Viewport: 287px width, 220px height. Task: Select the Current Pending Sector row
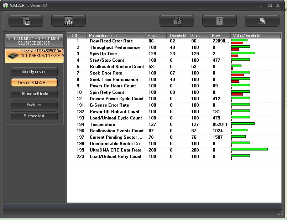click(x=174, y=137)
